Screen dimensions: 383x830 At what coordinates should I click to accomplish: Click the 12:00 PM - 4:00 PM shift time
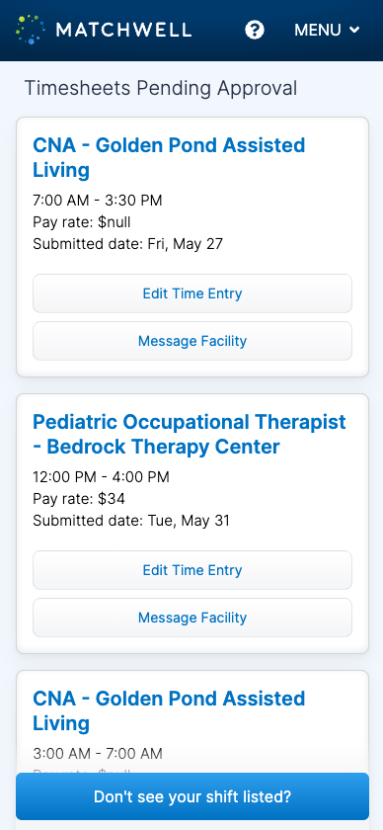(101, 477)
